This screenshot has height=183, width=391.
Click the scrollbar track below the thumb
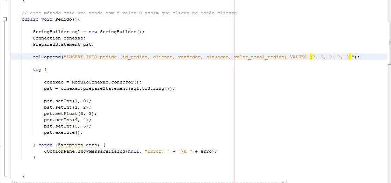(389, 122)
